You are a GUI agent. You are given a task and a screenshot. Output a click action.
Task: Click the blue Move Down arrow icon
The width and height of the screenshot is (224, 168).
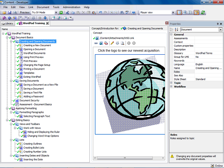coord(45,18)
